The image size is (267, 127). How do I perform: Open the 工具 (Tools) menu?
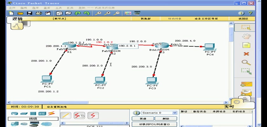point(58,8)
